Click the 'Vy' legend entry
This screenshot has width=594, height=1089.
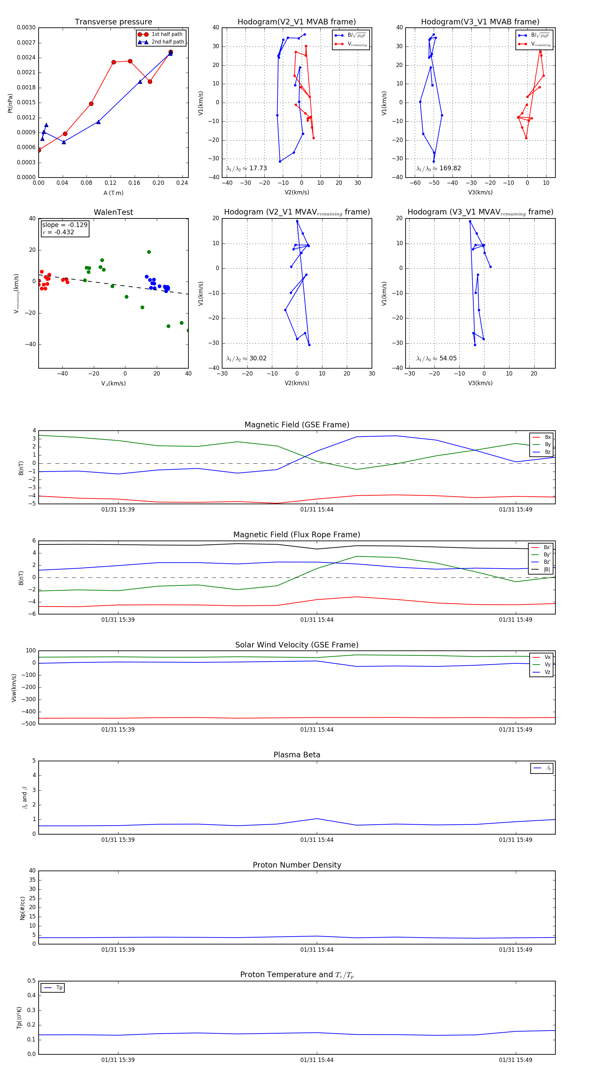click(542, 665)
